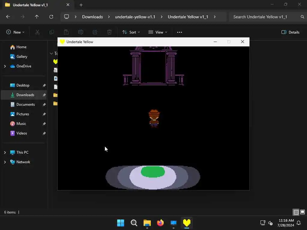Open the Sort options dropdown
The height and width of the screenshot is (230, 307).
131,32
